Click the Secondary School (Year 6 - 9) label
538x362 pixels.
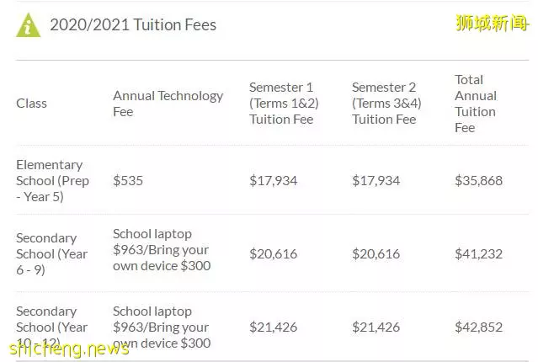[x=52, y=254]
